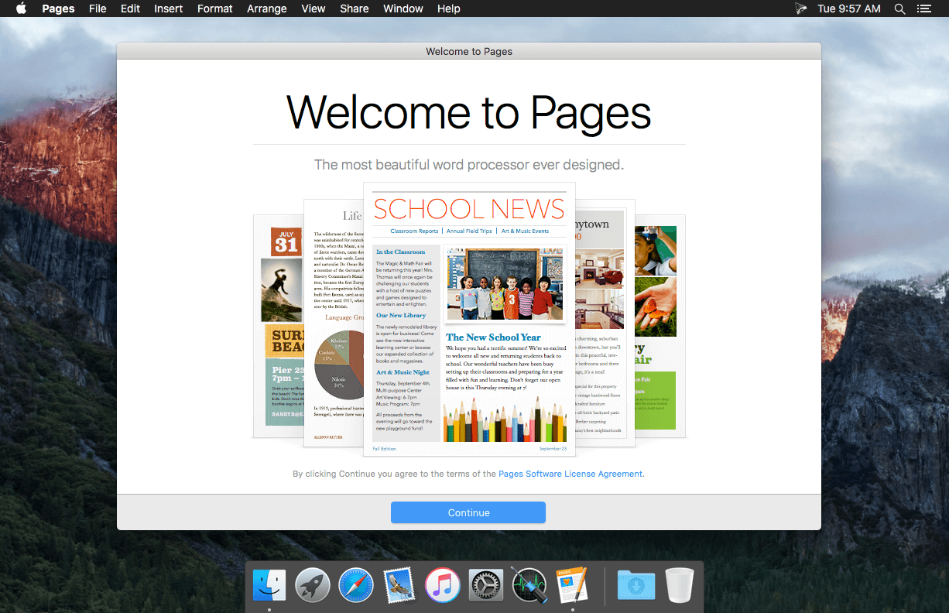Click 'Our New Library' sidebar heading
Screen dimensions: 949x613
400,316
